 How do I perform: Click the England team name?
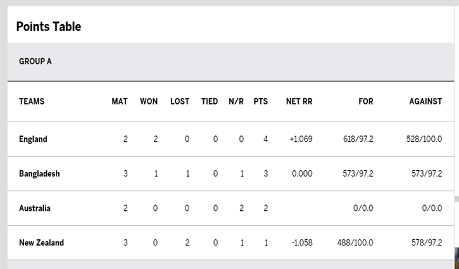tap(33, 139)
